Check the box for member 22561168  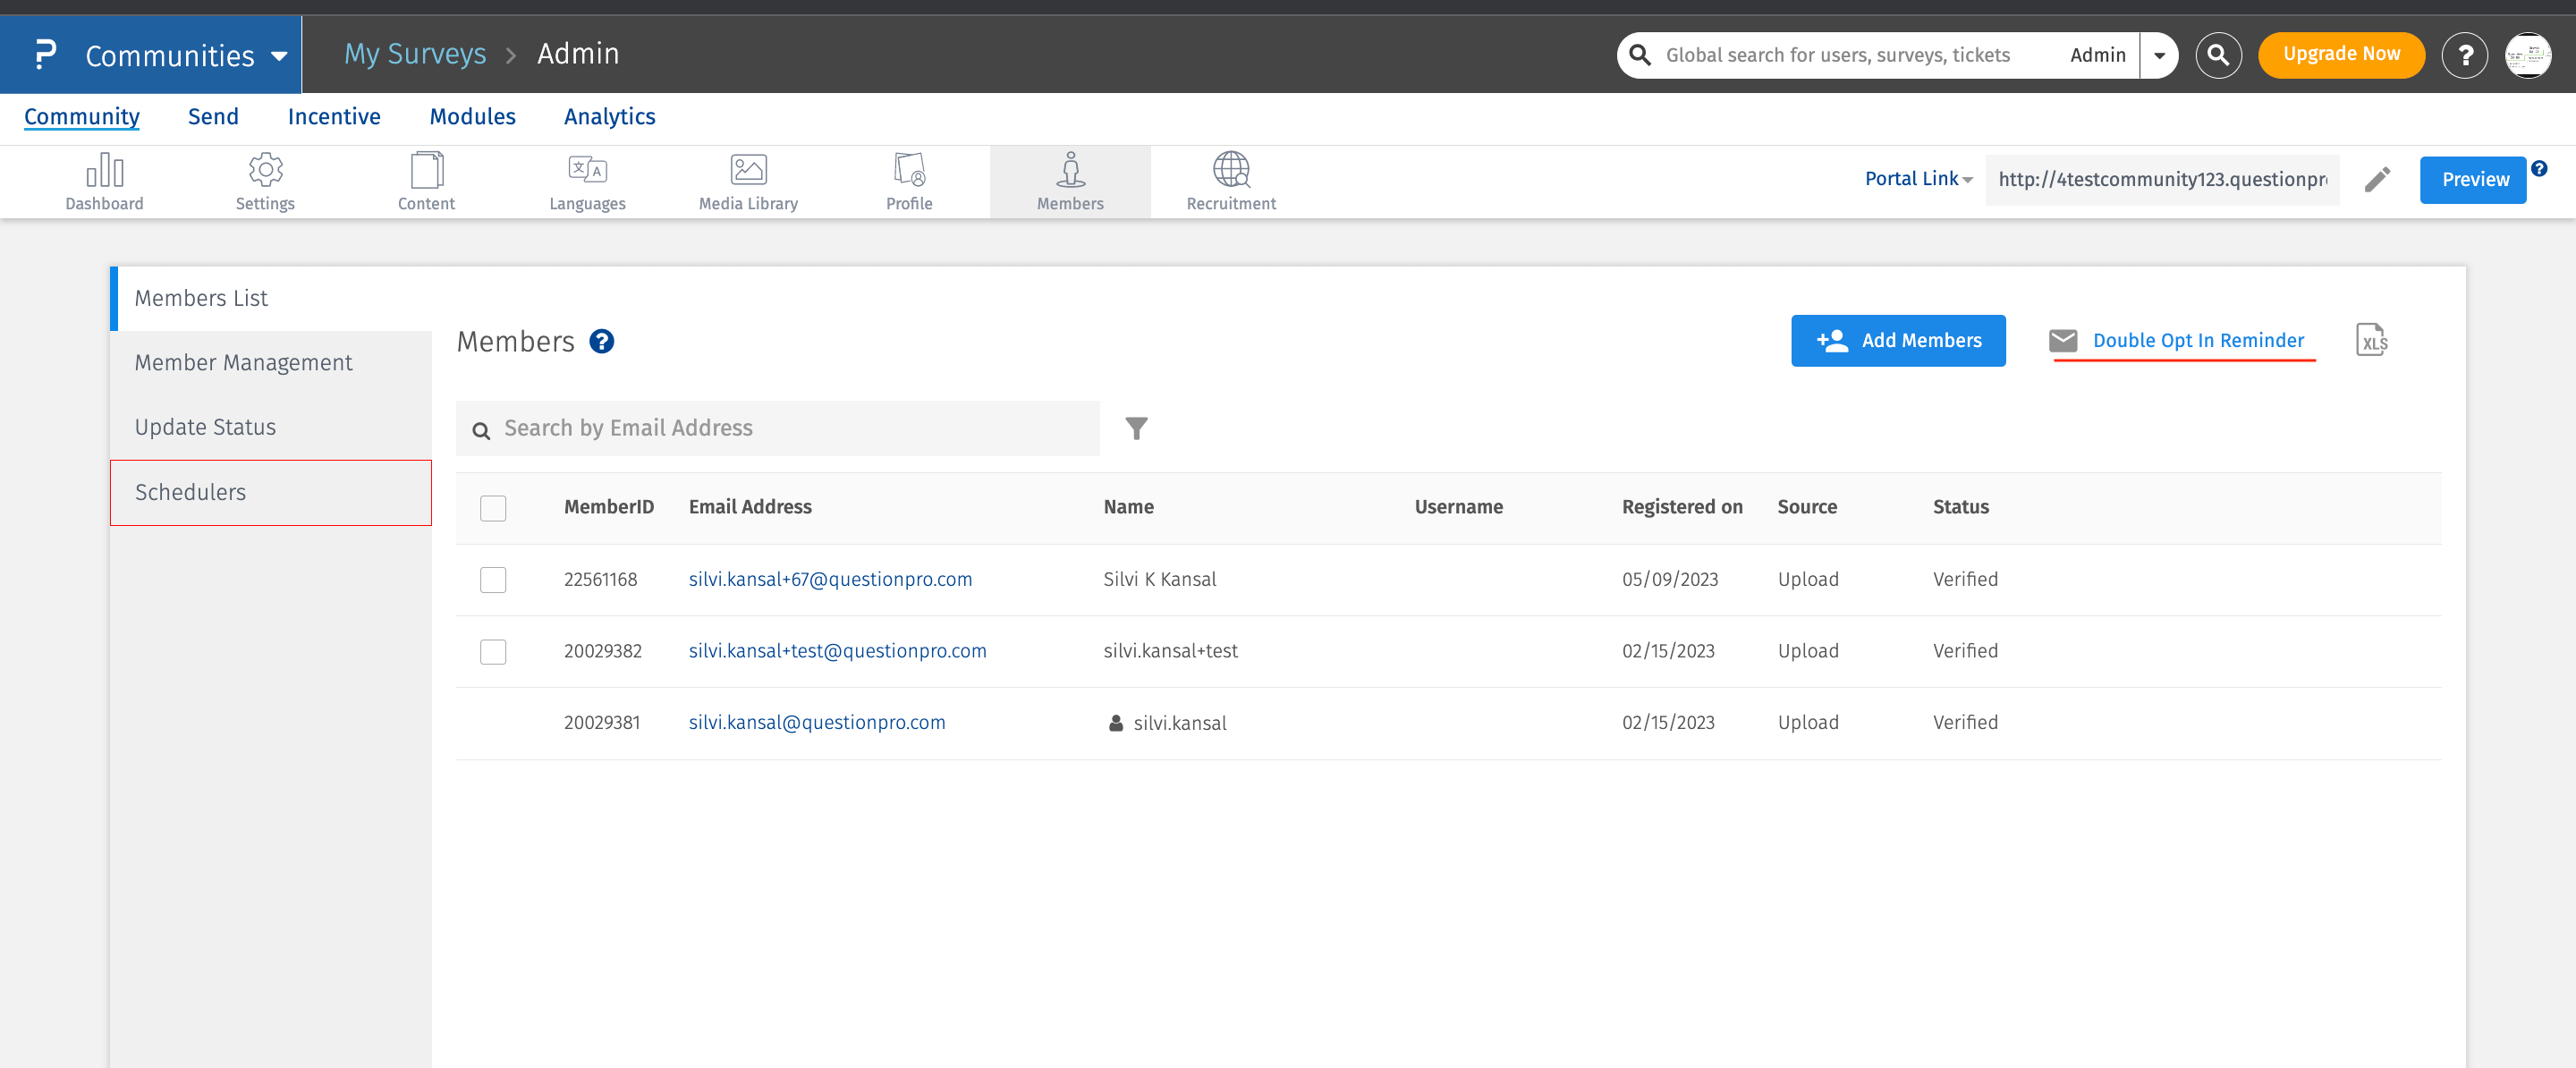click(493, 580)
